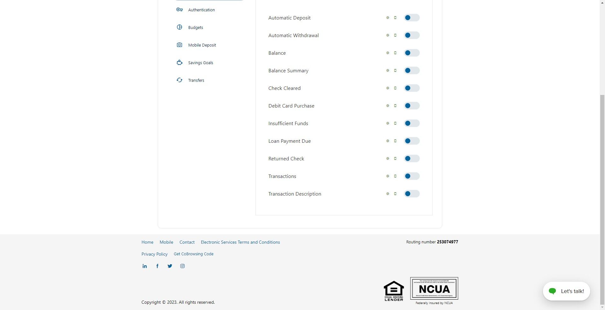The height and width of the screenshot is (310, 605).
Task: Toggle the Transaction Description switch
Action: (x=412, y=194)
